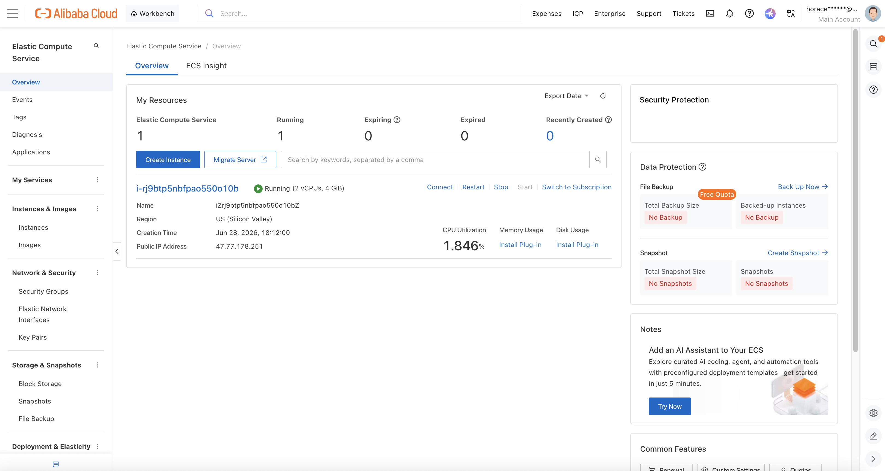Click Elastic Compute Service breadcrumb
885x471 pixels.
[x=163, y=46]
